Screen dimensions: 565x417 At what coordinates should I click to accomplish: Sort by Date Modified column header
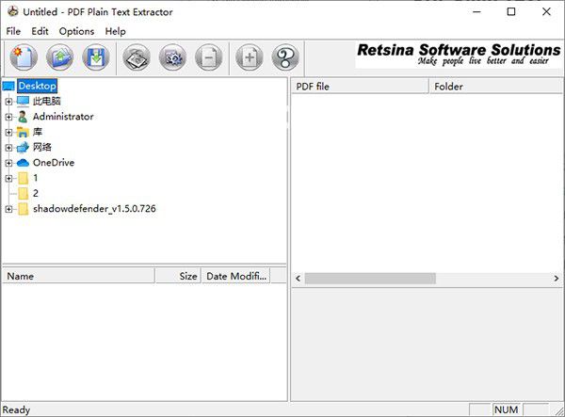236,276
